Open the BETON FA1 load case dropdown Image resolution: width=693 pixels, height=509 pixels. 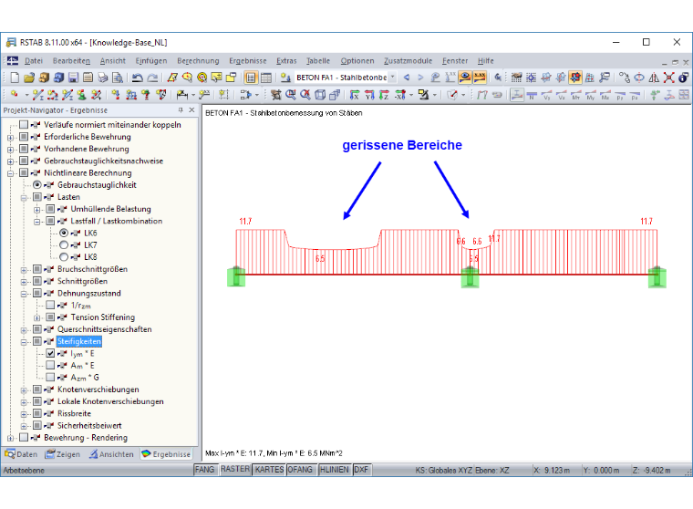(392, 78)
